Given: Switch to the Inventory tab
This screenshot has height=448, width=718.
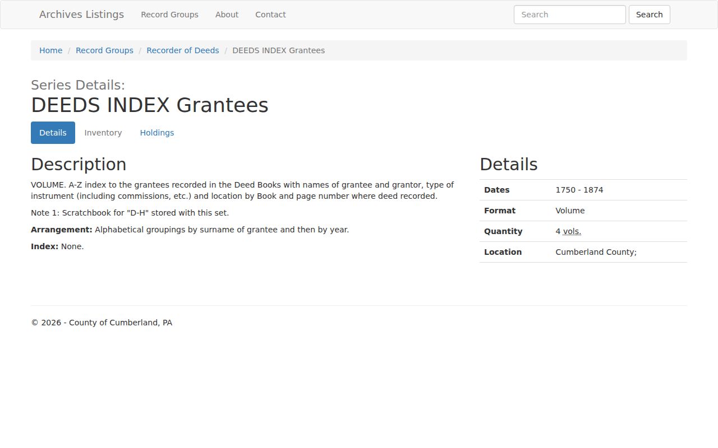Looking at the screenshot, I should tap(103, 133).
